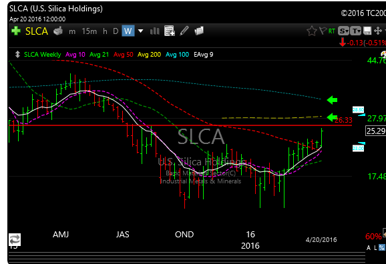Click the red 26.33 horizontal line label

pyautogui.click(x=343, y=120)
